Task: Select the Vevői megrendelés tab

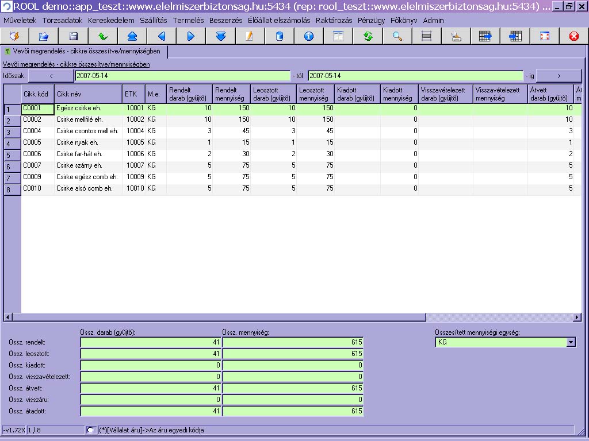Action: coord(86,51)
